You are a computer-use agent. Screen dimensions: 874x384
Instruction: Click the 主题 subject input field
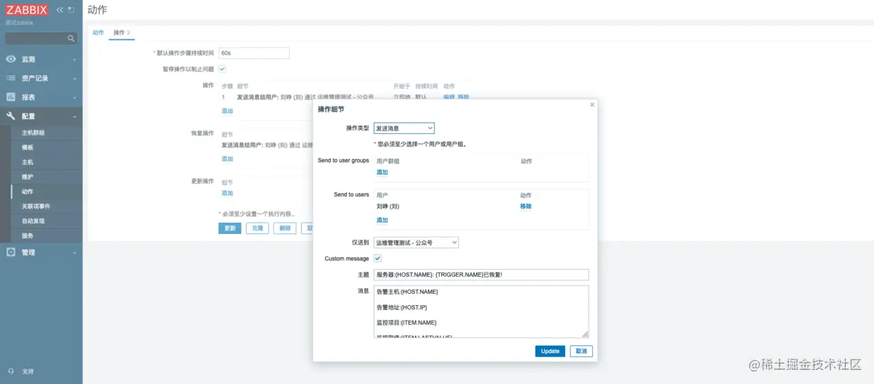pyautogui.click(x=481, y=275)
